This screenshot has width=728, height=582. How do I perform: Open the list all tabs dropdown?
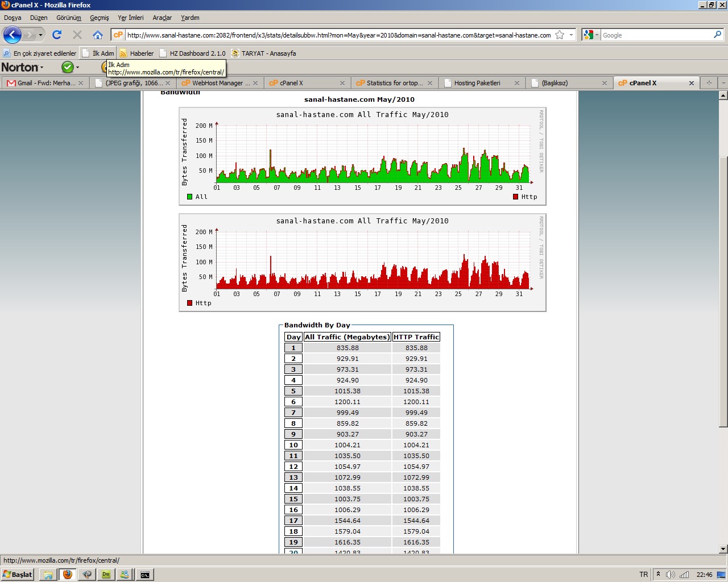[x=723, y=83]
